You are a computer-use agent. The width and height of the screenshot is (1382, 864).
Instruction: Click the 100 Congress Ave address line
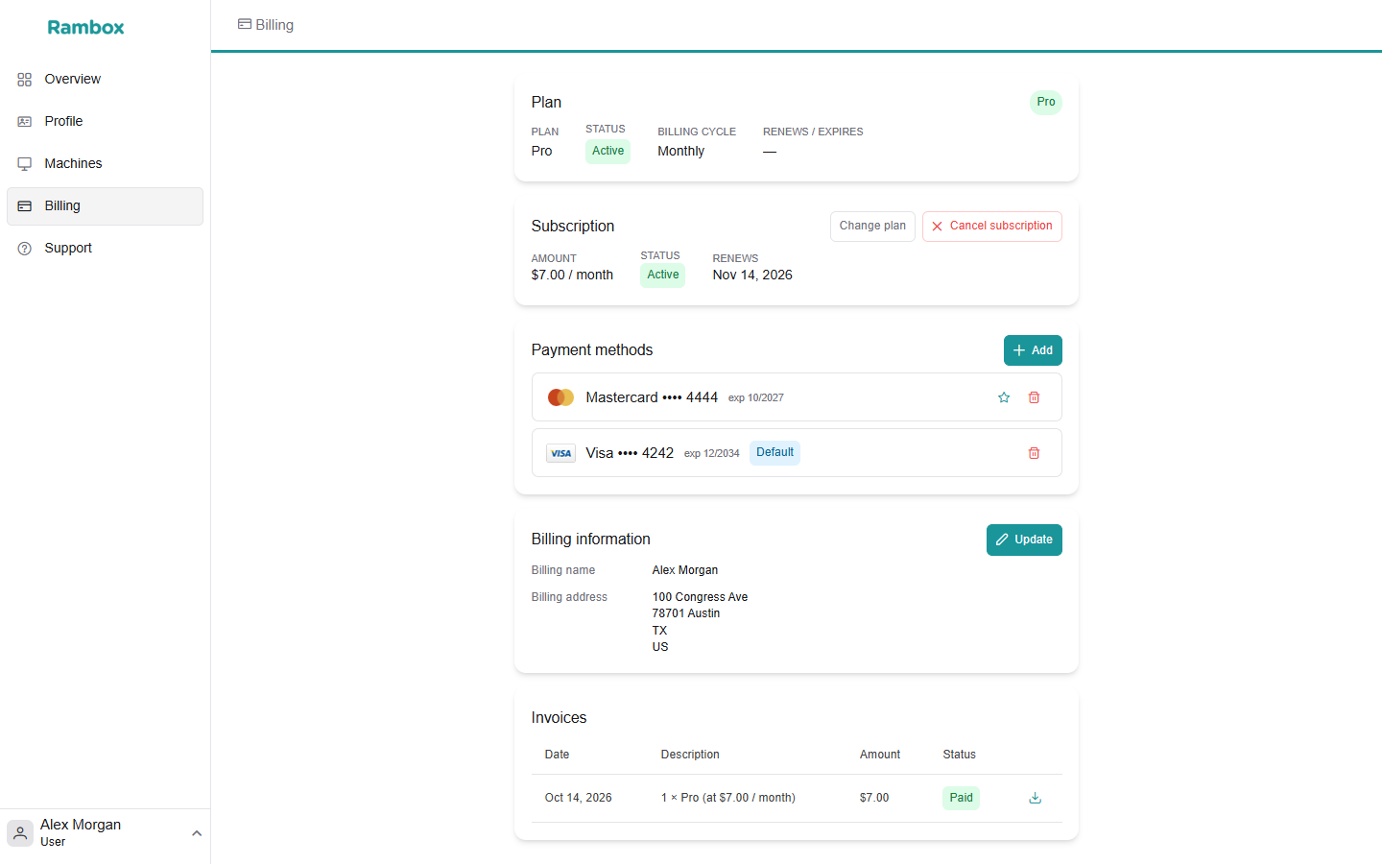click(700, 597)
